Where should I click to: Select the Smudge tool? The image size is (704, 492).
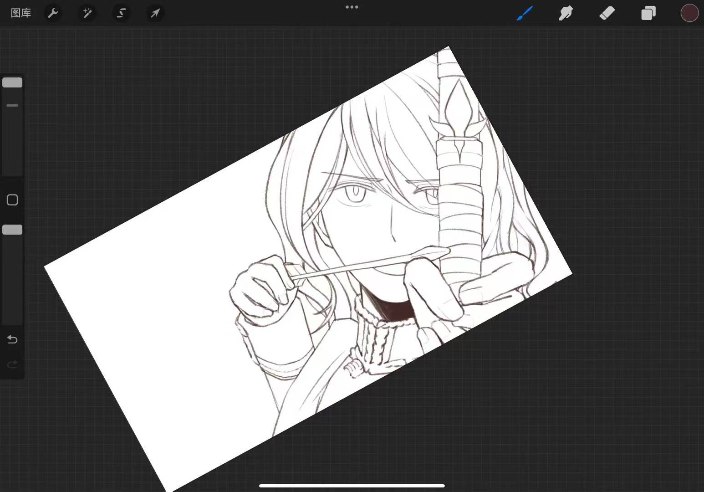click(566, 13)
